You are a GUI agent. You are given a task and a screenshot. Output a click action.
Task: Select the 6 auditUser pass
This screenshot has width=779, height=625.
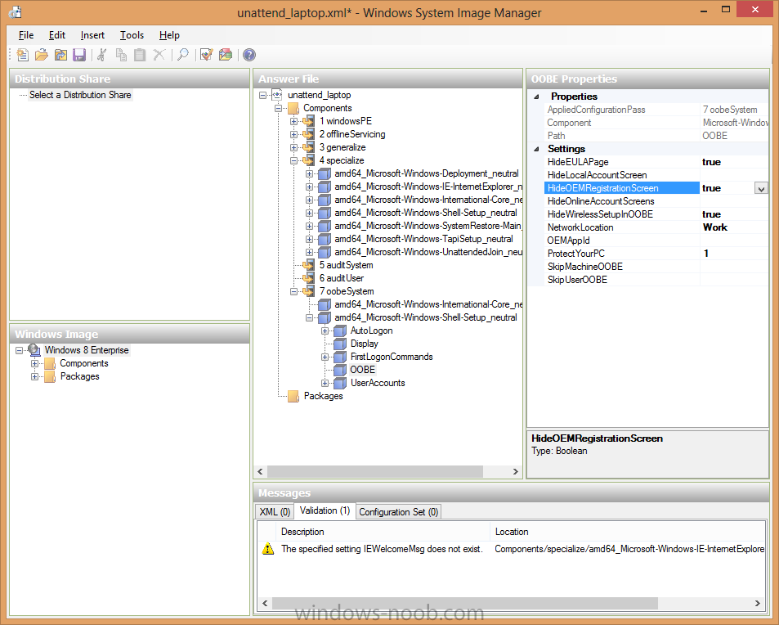coord(342,278)
